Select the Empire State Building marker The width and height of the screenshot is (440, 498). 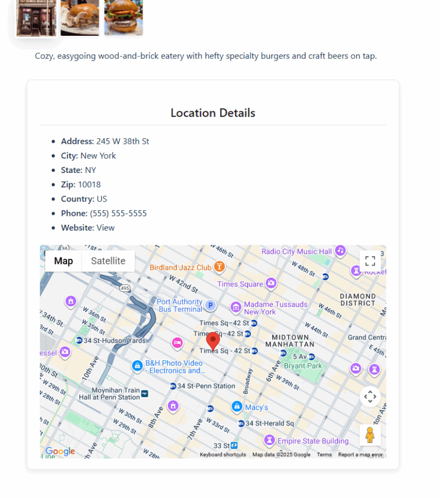pos(269,440)
